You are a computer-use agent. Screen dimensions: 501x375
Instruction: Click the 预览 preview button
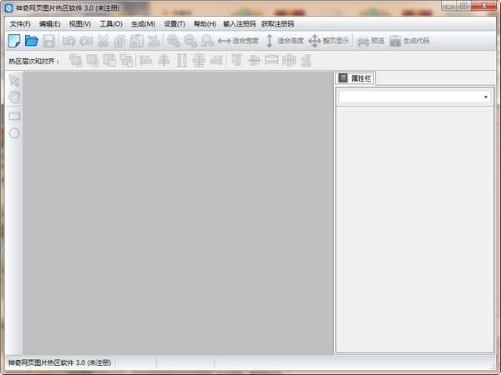(x=371, y=41)
